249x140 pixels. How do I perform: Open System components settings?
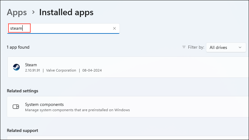[128, 107]
